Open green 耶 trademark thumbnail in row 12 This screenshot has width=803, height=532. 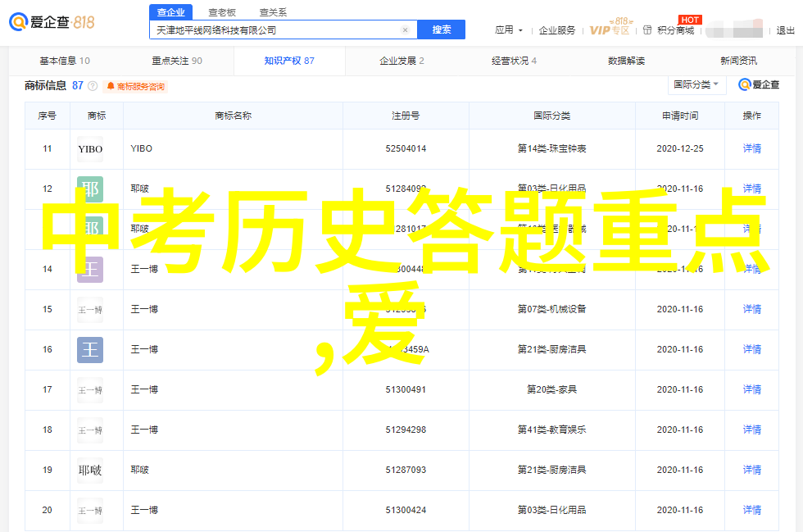pos(90,189)
